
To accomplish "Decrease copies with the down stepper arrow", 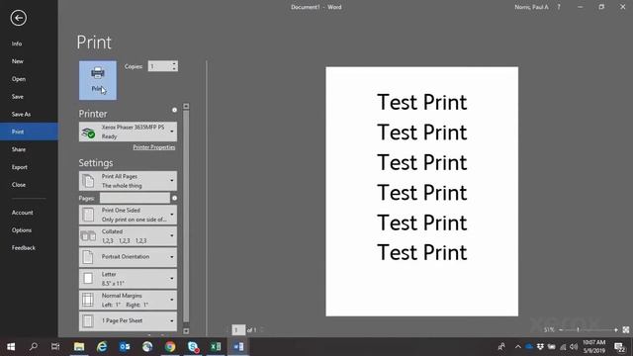I will click(174, 68).
